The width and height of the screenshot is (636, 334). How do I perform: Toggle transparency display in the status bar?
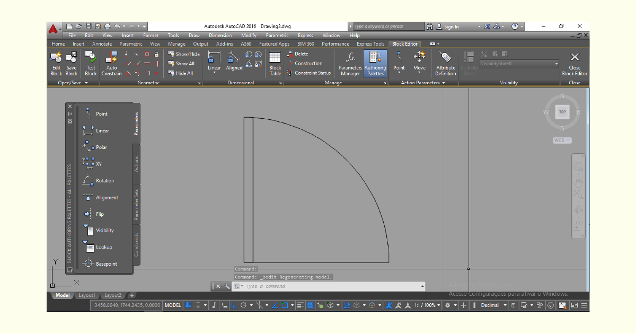[x=311, y=305]
